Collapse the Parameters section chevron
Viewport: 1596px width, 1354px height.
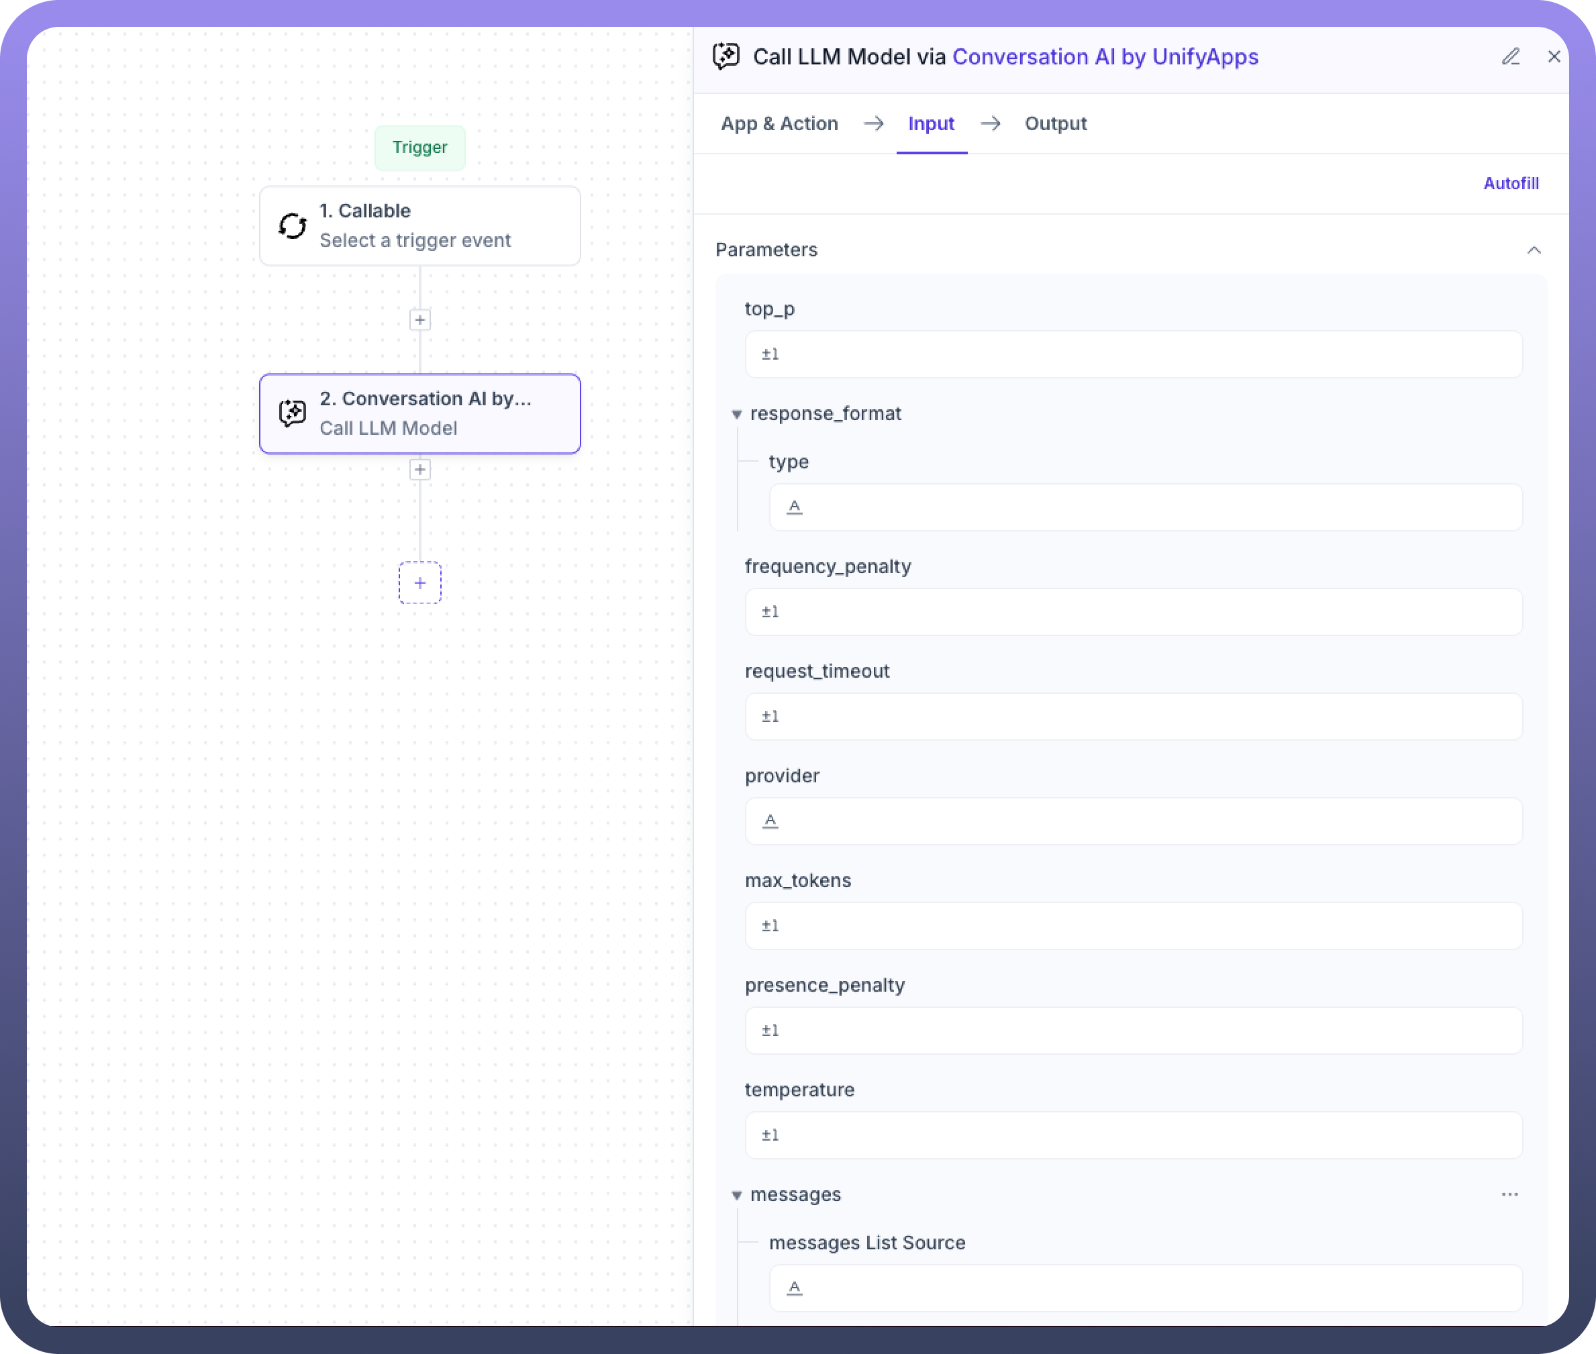(x=1533, y=250)
